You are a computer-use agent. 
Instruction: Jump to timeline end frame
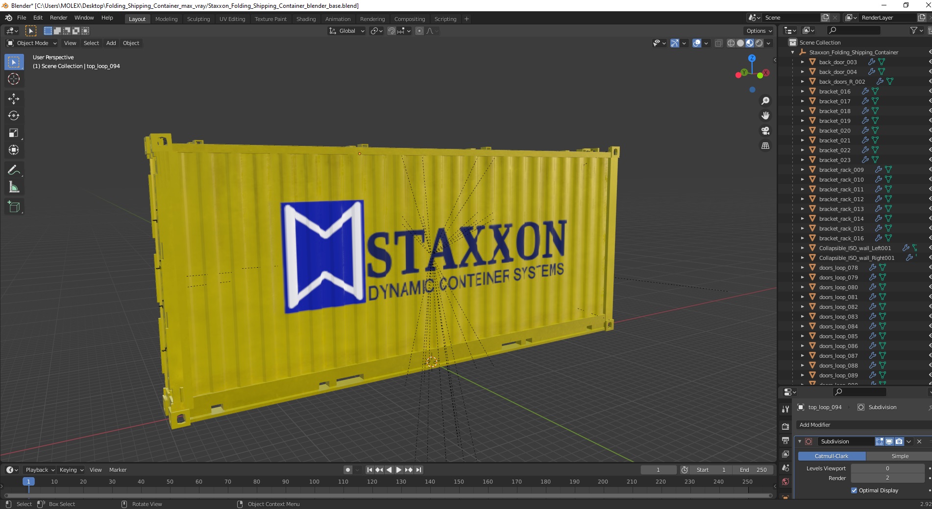pos(418,470)
